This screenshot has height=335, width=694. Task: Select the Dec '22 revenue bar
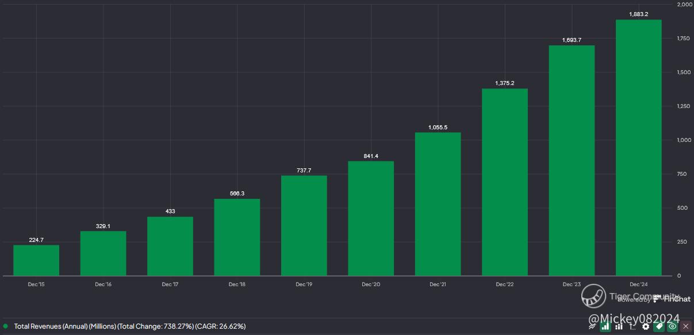[505, 182]
